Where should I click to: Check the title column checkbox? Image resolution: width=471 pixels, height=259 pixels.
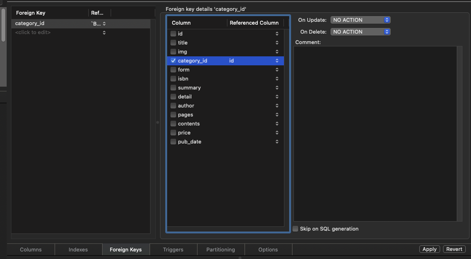point(173,43)
